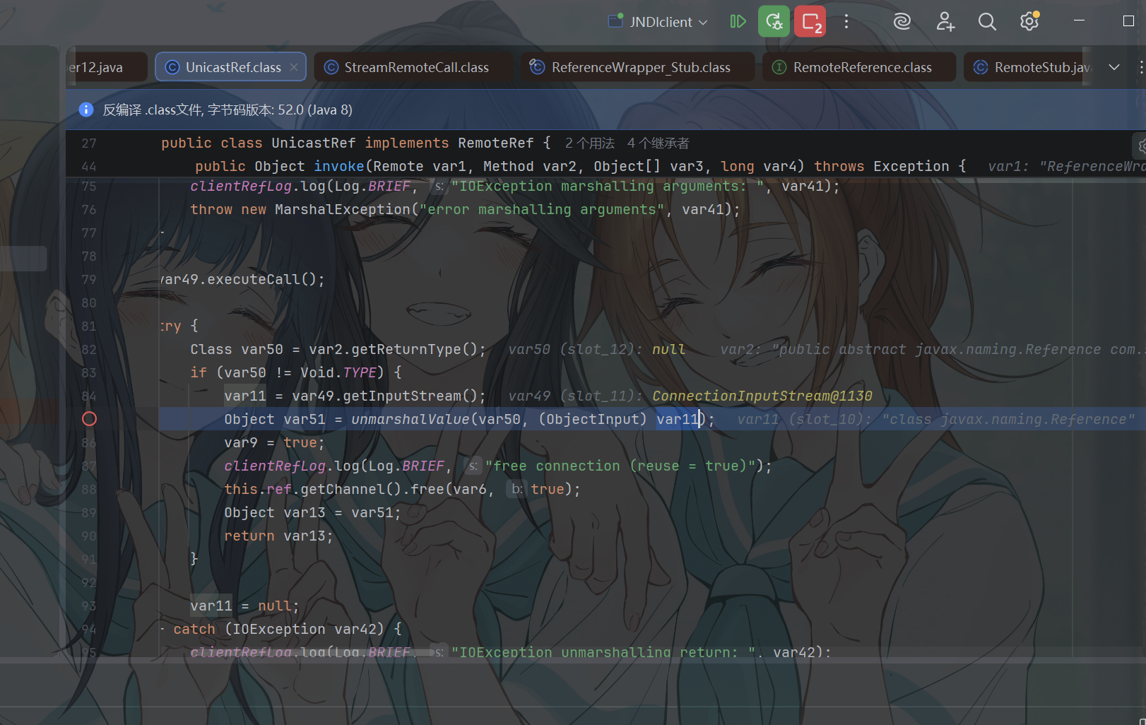The image size is (1146, 725).
Task: Open the AI Assistant spiral icon
Action: [x=902, y=22]
